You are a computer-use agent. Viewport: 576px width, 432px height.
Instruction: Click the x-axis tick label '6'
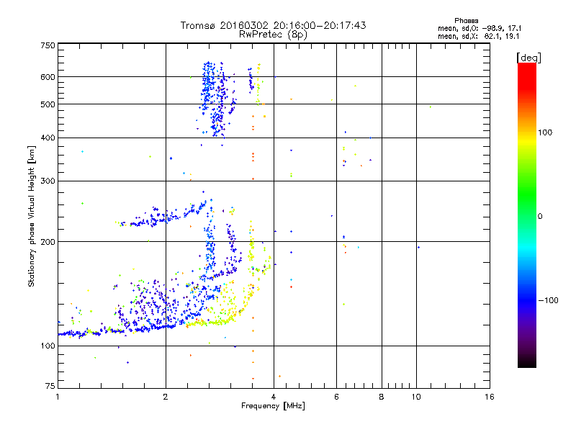coord(336,397)
